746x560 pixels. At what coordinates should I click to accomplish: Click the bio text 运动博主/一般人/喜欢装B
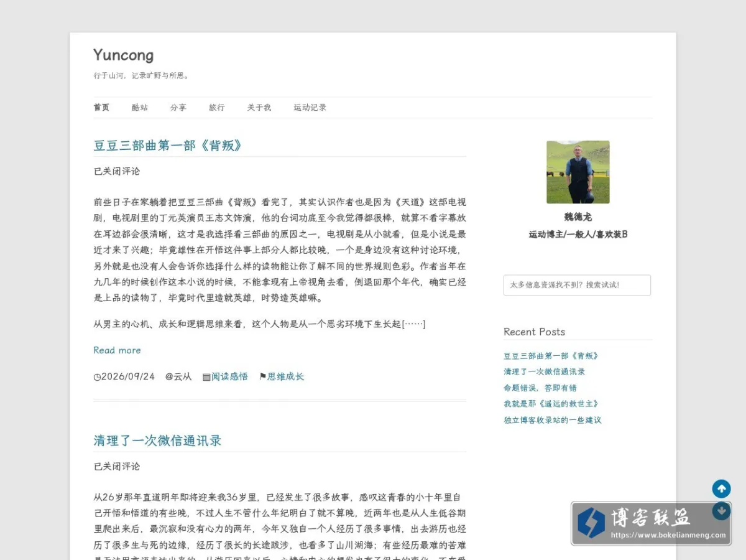(578, 235)
